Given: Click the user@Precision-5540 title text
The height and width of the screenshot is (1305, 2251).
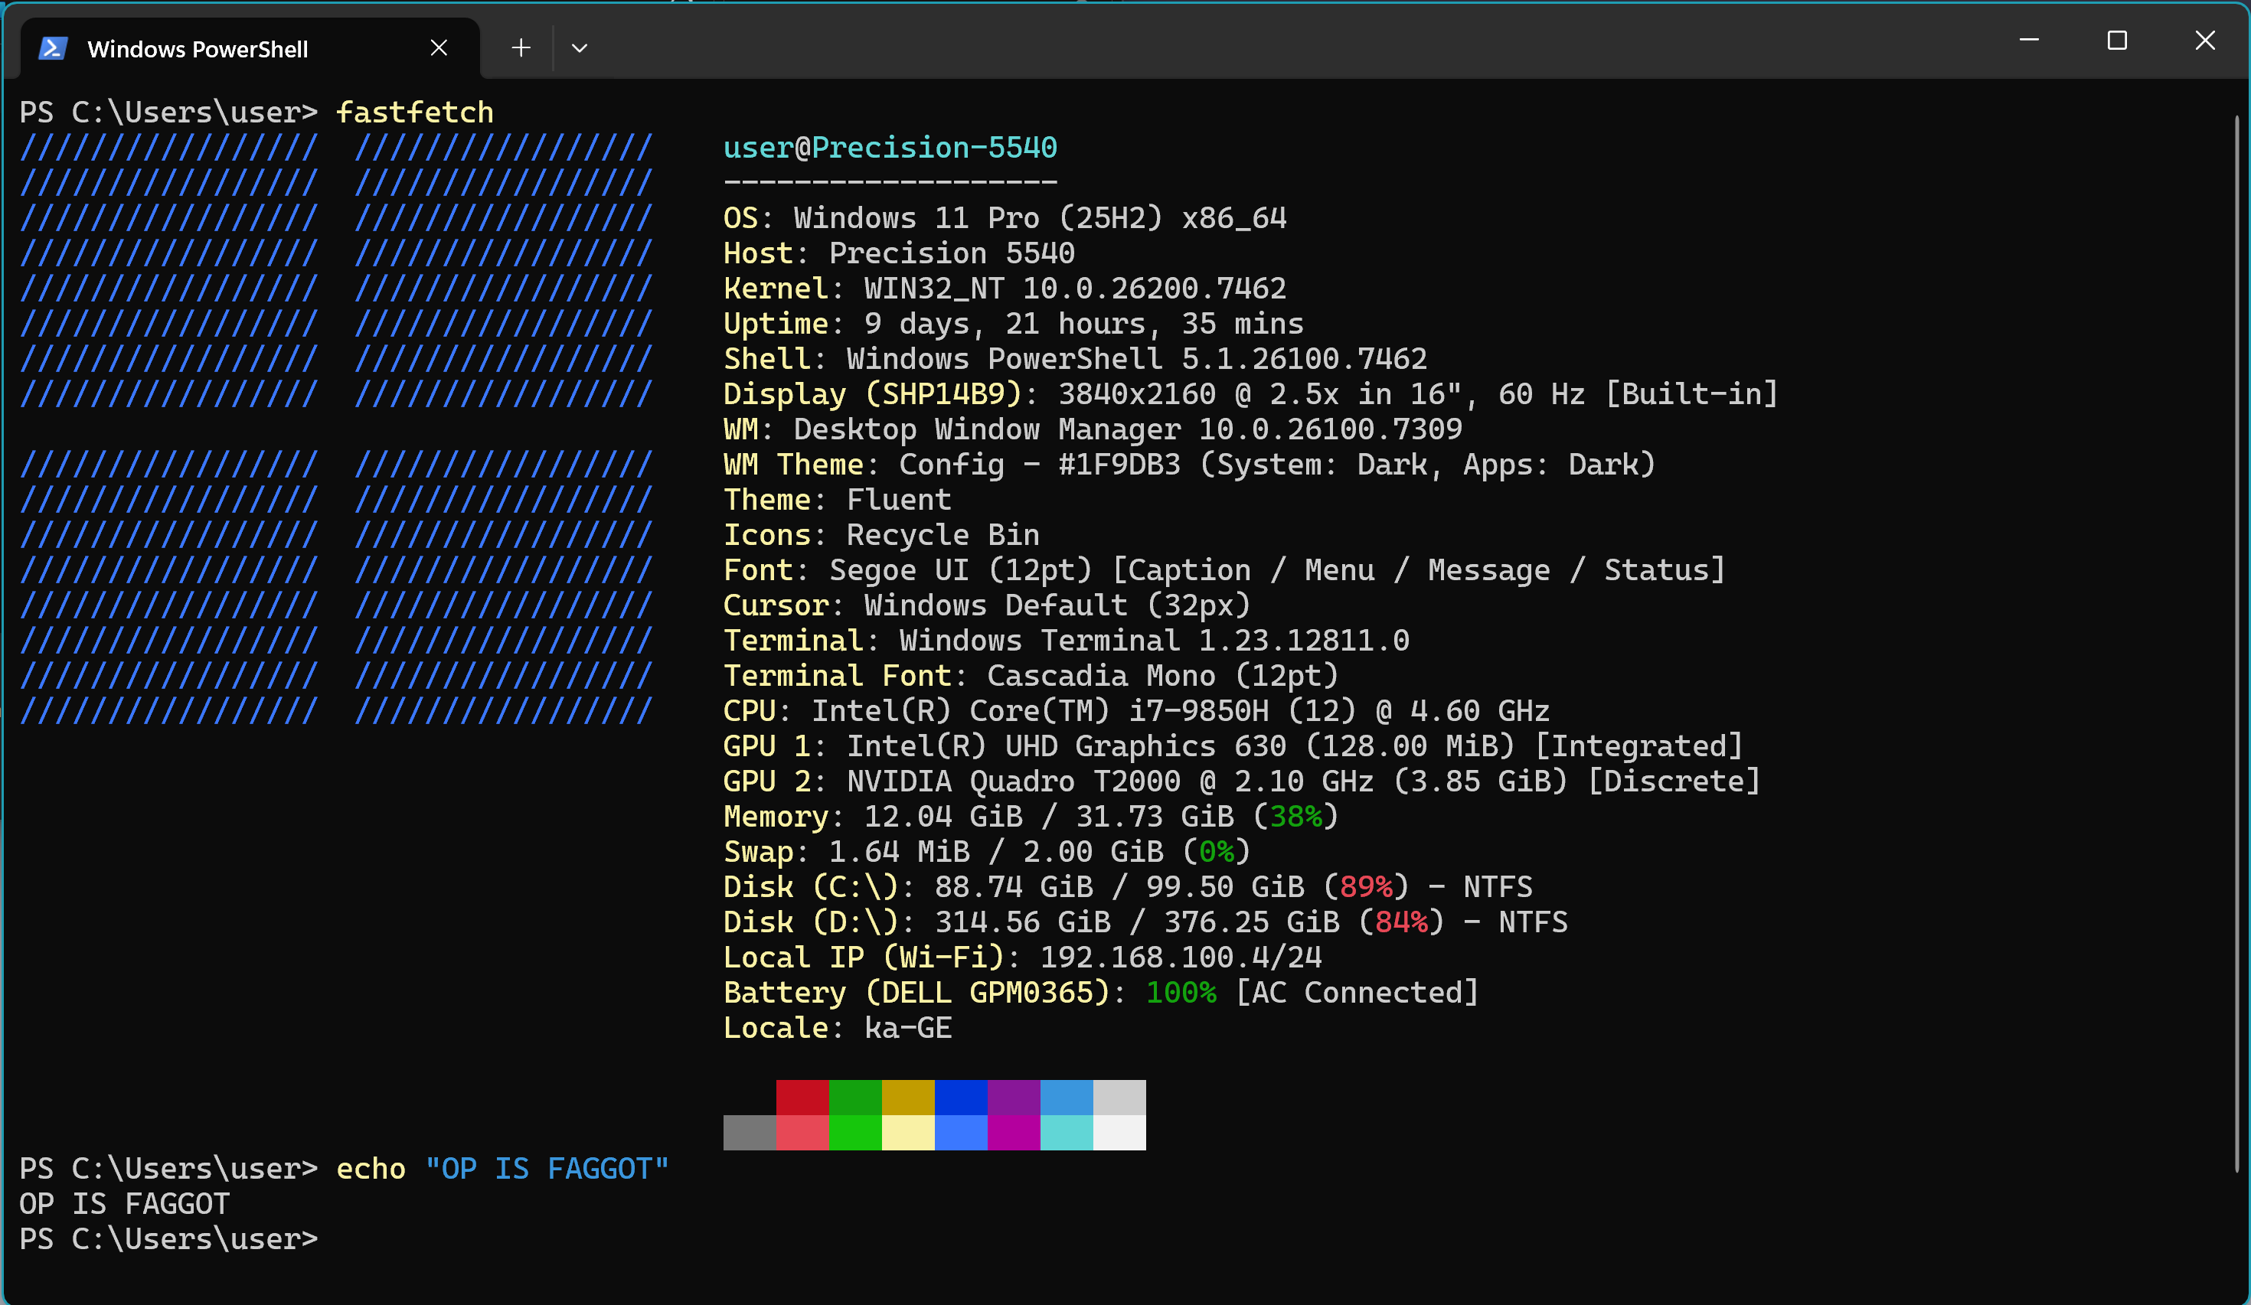Looking at the screenshot, I should pos(890,148).
